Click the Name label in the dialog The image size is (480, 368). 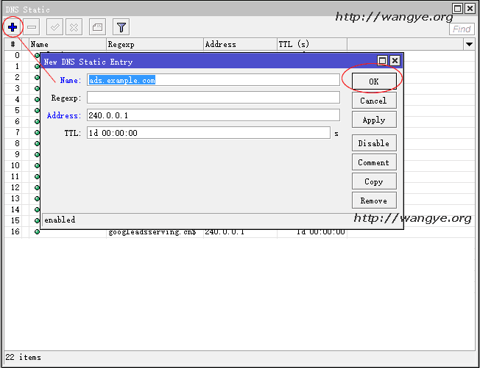pyautogui.click(x=71, y=80)
